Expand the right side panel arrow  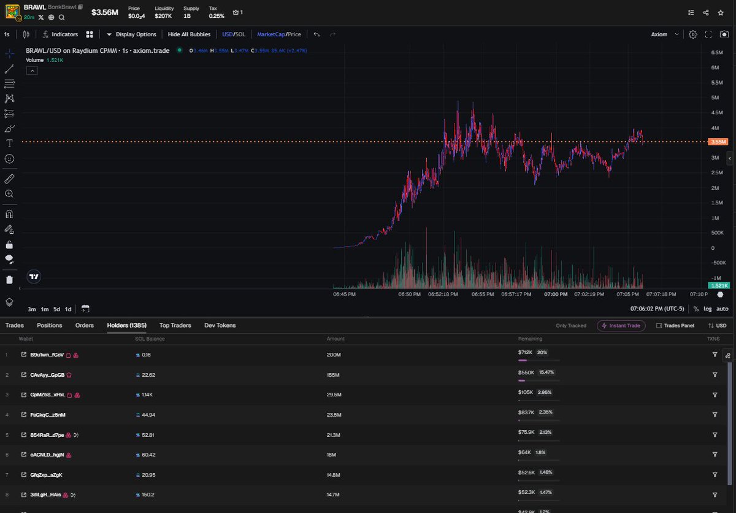coord(730,158)
